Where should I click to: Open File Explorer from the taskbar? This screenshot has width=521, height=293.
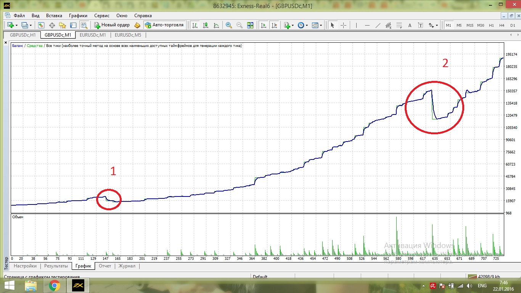(x=31, y=285)
